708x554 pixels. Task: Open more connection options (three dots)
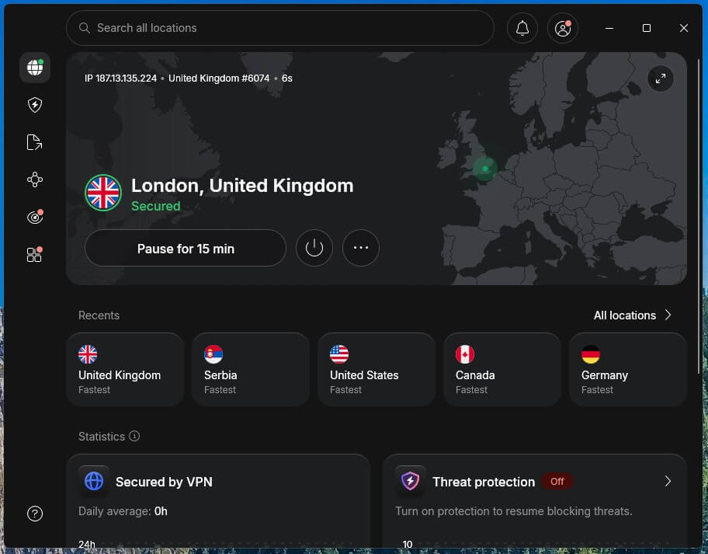pyautogui.click(x=361, y=248)
